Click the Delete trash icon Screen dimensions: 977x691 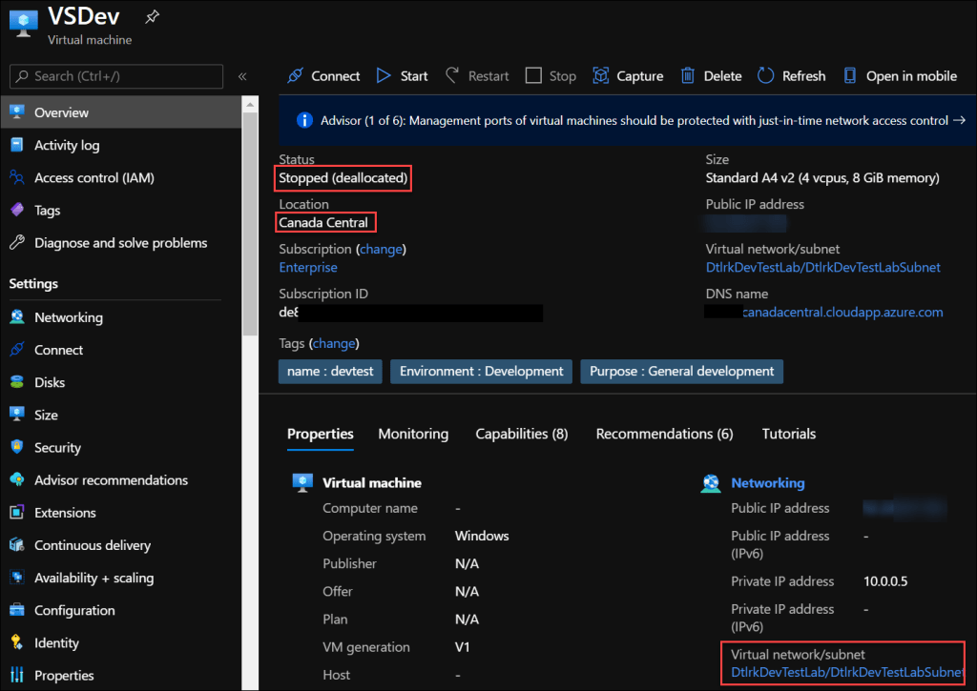pyautogui.click(x=687, y=76)
